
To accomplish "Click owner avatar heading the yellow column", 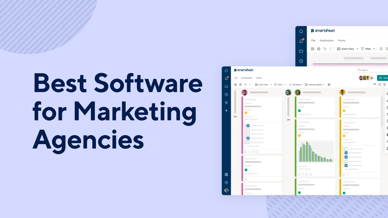I will (342, 93).
